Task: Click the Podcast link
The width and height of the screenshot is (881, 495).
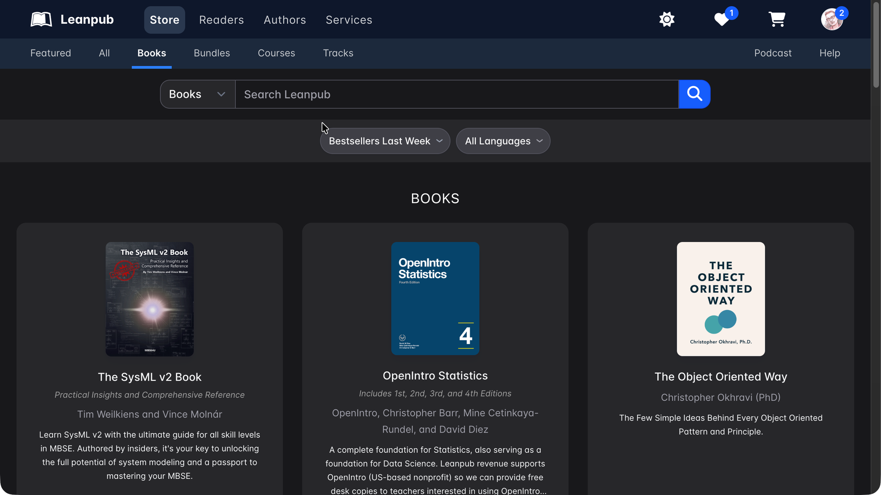Action: coord(773,53)
